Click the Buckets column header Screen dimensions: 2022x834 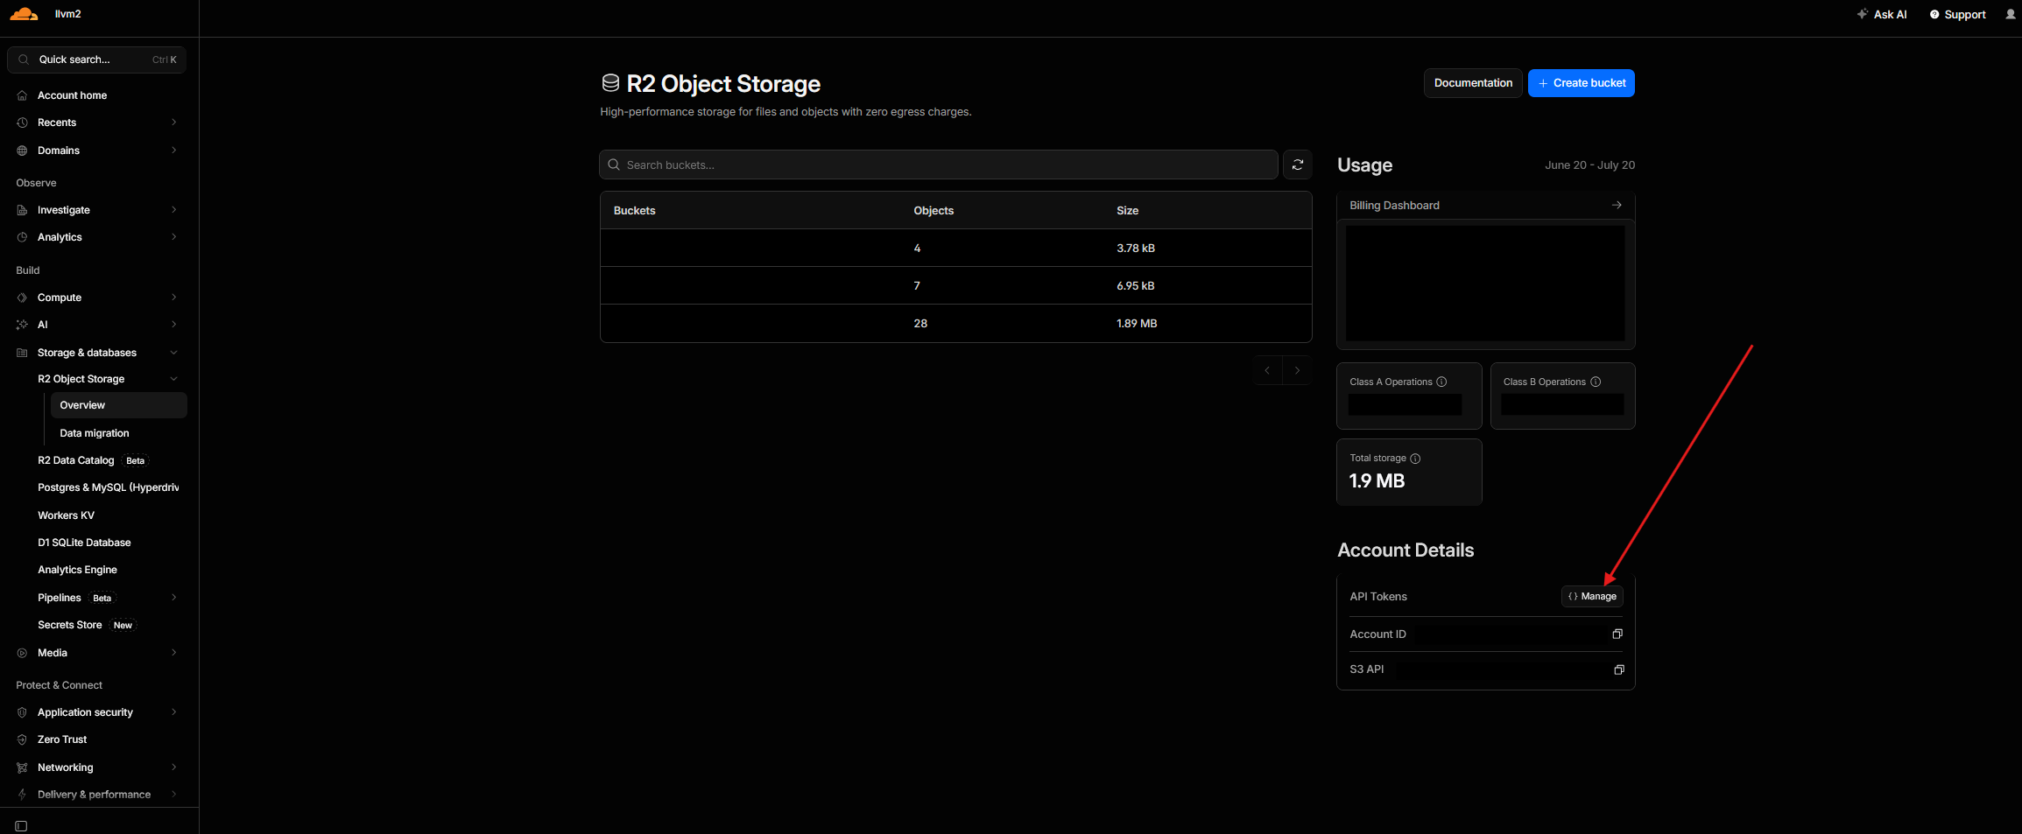pos(635,211)
